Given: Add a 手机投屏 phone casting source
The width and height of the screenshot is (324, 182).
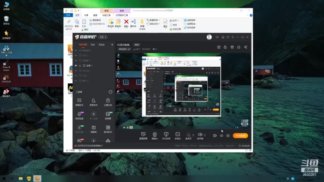Looking at the screenshot, I should (166, 136).
